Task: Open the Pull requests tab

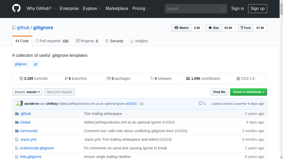Action: [x=52, y=41]
